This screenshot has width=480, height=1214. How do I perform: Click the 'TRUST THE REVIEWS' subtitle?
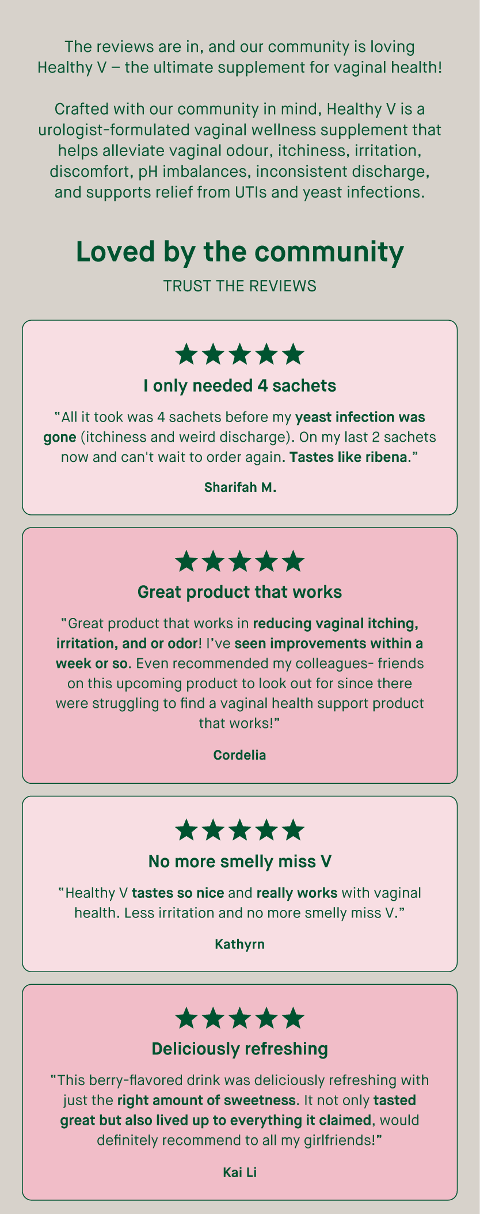[240, 286]
